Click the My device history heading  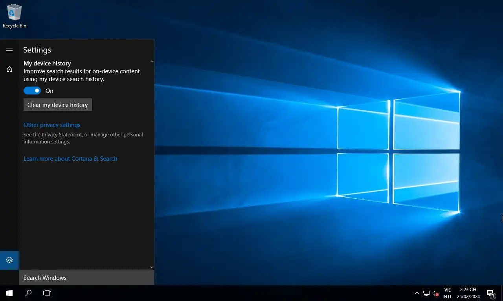coord(47,63)
